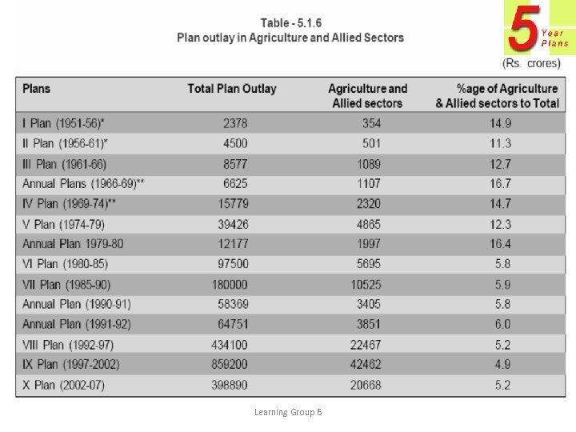Select the 'Plans' column header
Screen dimensions: 576x432
click(36, 88)
